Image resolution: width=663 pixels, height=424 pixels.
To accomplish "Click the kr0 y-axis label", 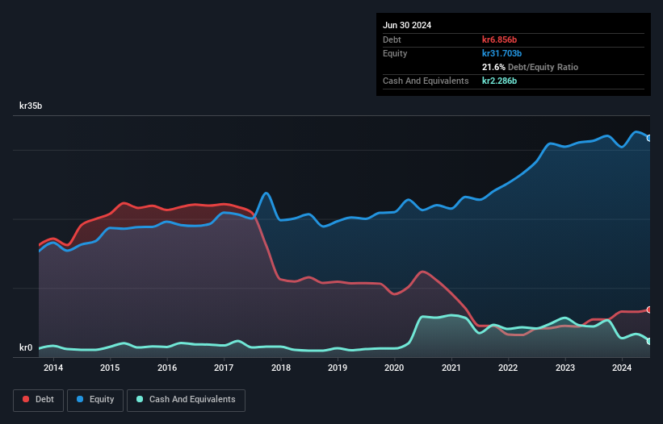I will coord(26,347).
